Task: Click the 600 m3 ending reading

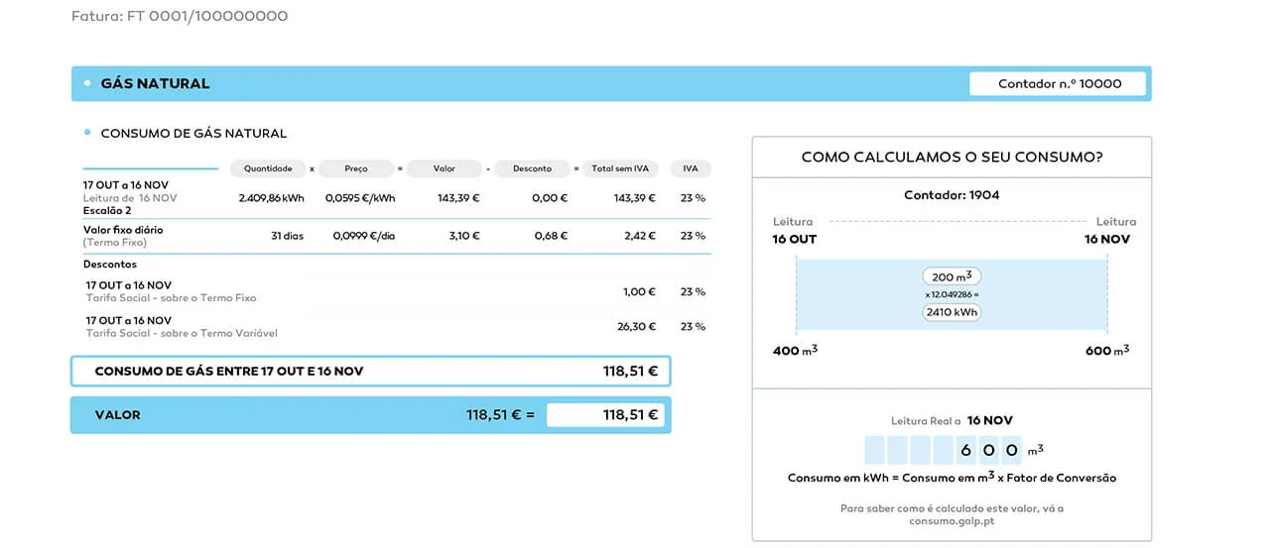Action: click(1107, 351)
